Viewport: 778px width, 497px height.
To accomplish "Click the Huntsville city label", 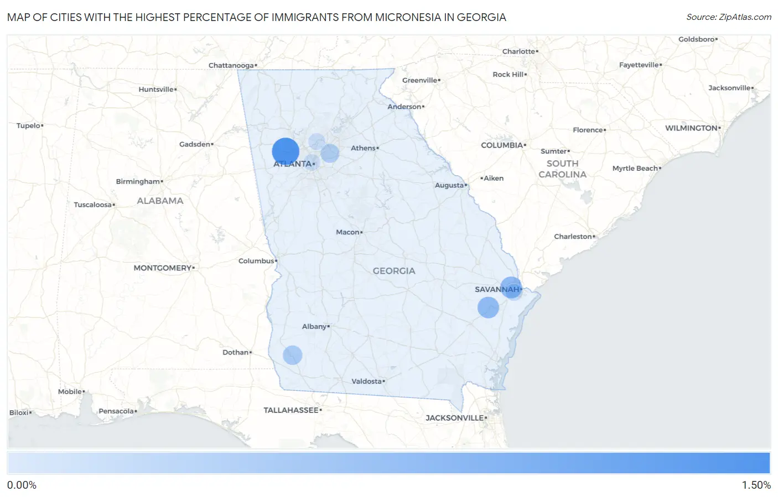I will click(x=156, y=90).
